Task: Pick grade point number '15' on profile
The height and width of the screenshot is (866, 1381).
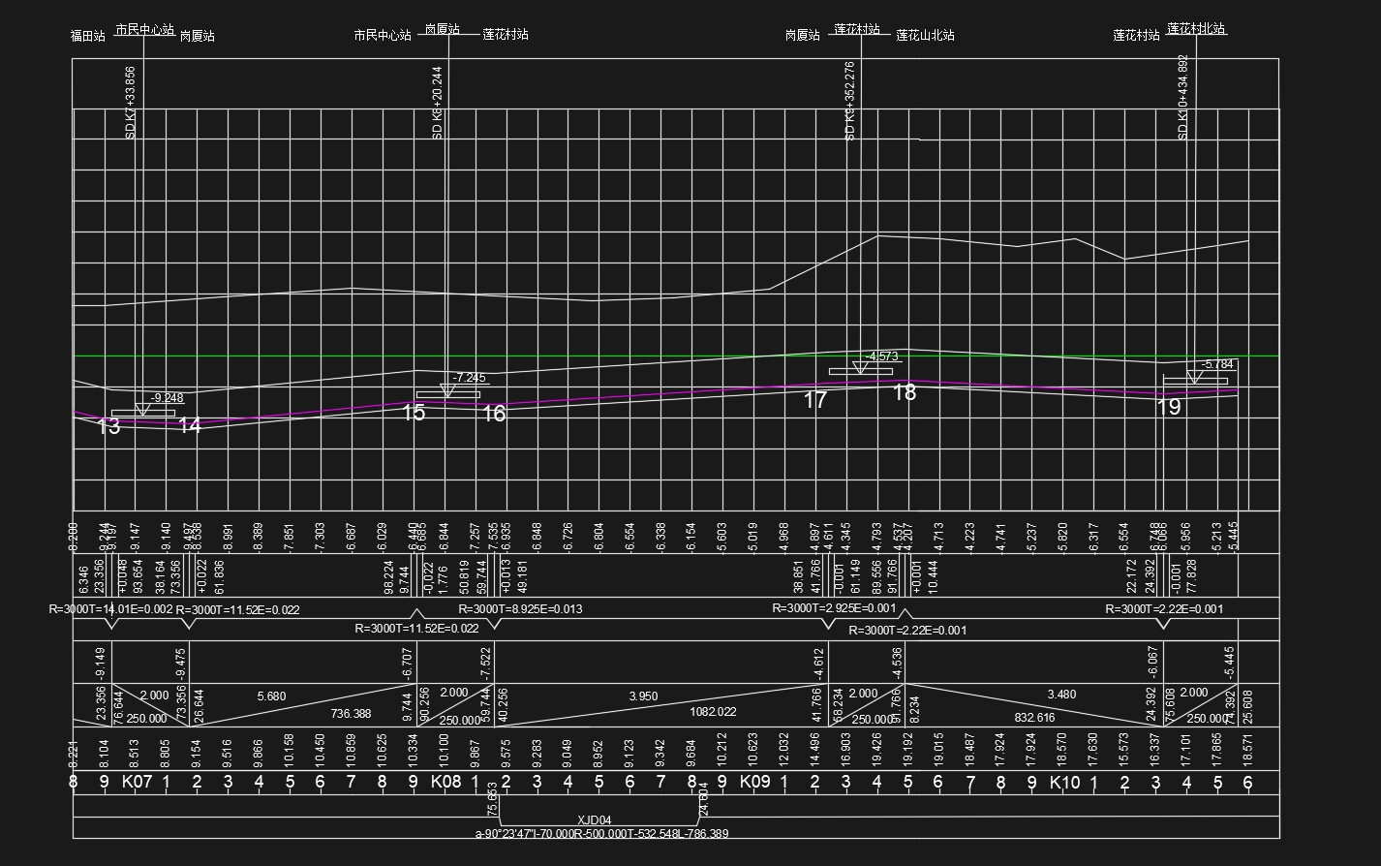Action: (414, 413)
